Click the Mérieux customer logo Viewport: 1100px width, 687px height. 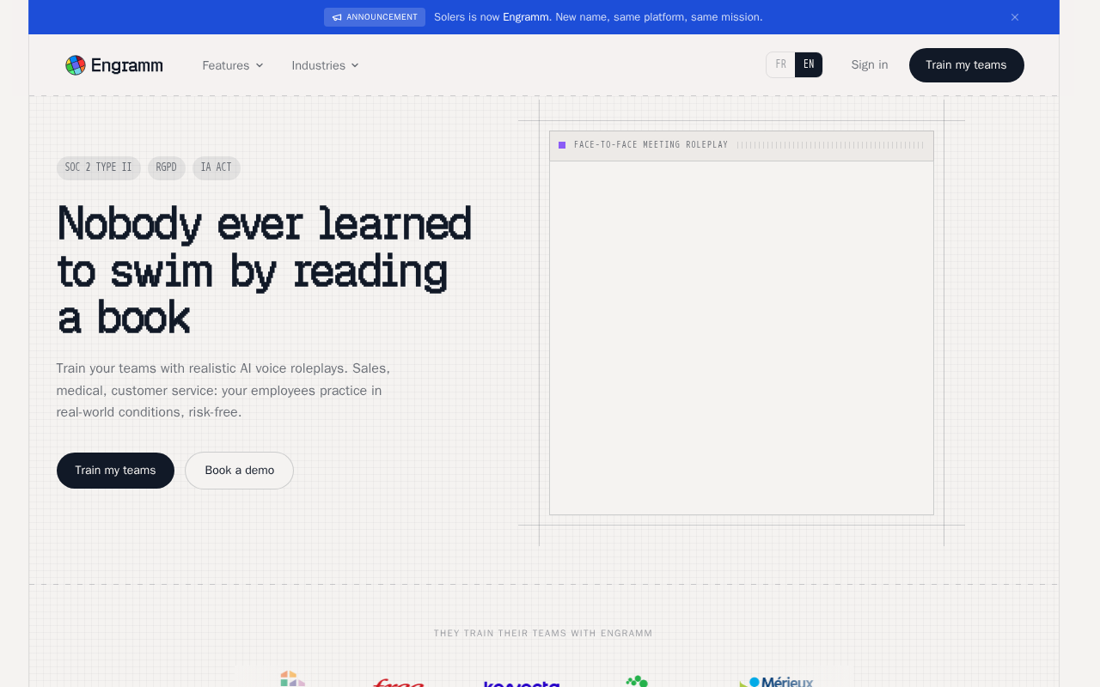click(776, 681)
